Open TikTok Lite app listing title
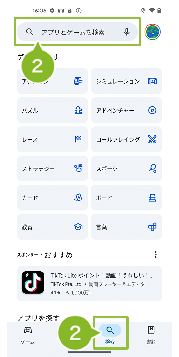The height and width of the screenshot is (357, 179). tap(102, 276)
